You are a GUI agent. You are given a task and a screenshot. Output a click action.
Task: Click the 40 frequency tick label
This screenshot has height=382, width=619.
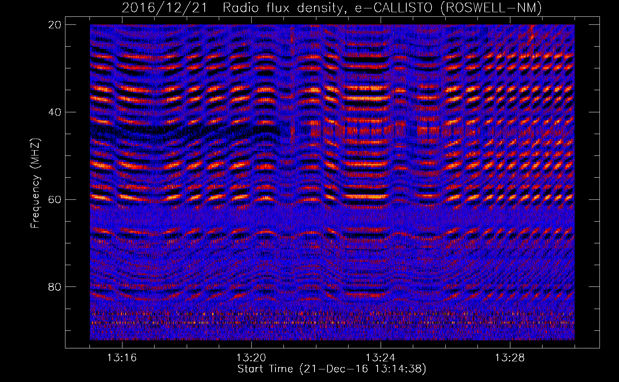point(55,112)
